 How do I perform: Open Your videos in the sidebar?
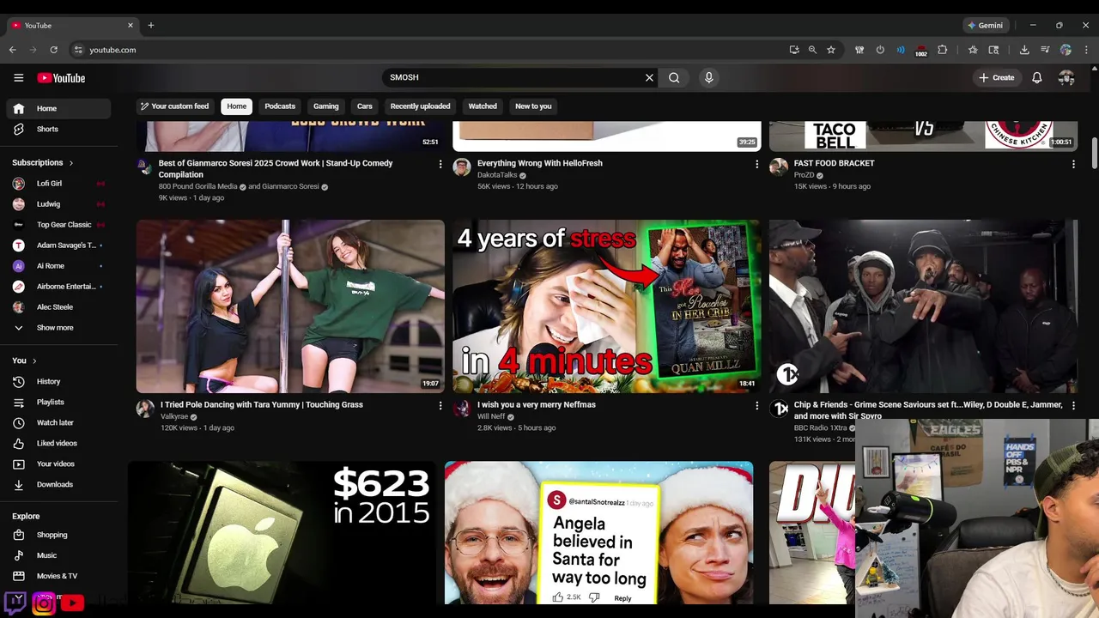(x=58, y=463)
